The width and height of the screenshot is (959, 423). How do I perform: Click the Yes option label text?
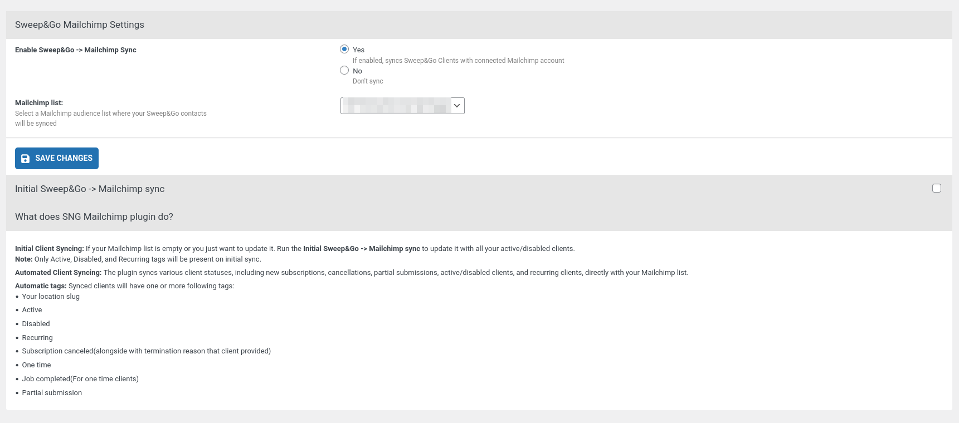pyautogui.click(x=358, y=50)
